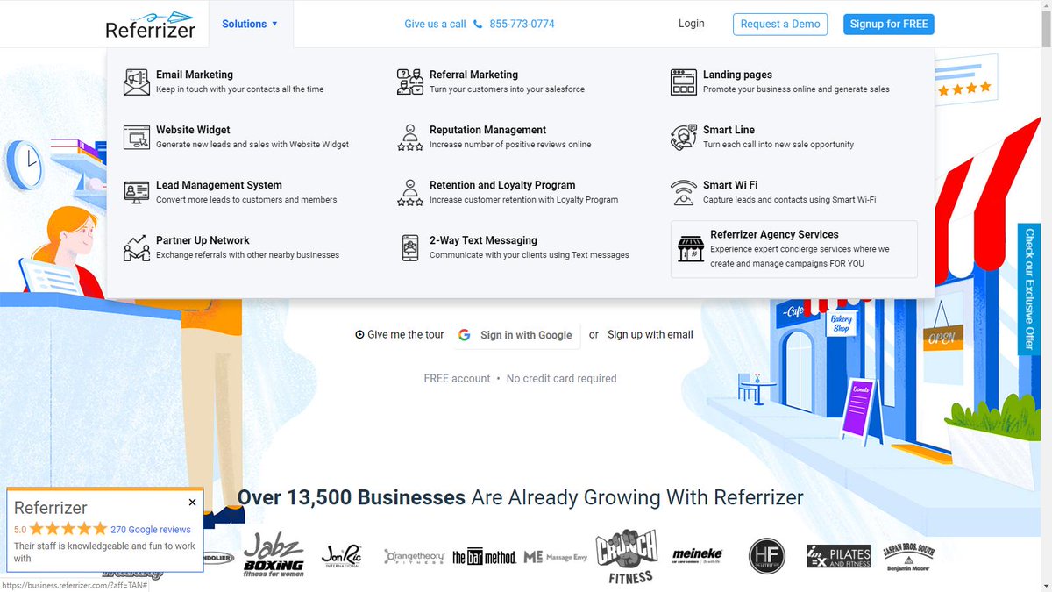Click Sign in with Google button
Screen dimensions: 1052x592
(516, 335)
